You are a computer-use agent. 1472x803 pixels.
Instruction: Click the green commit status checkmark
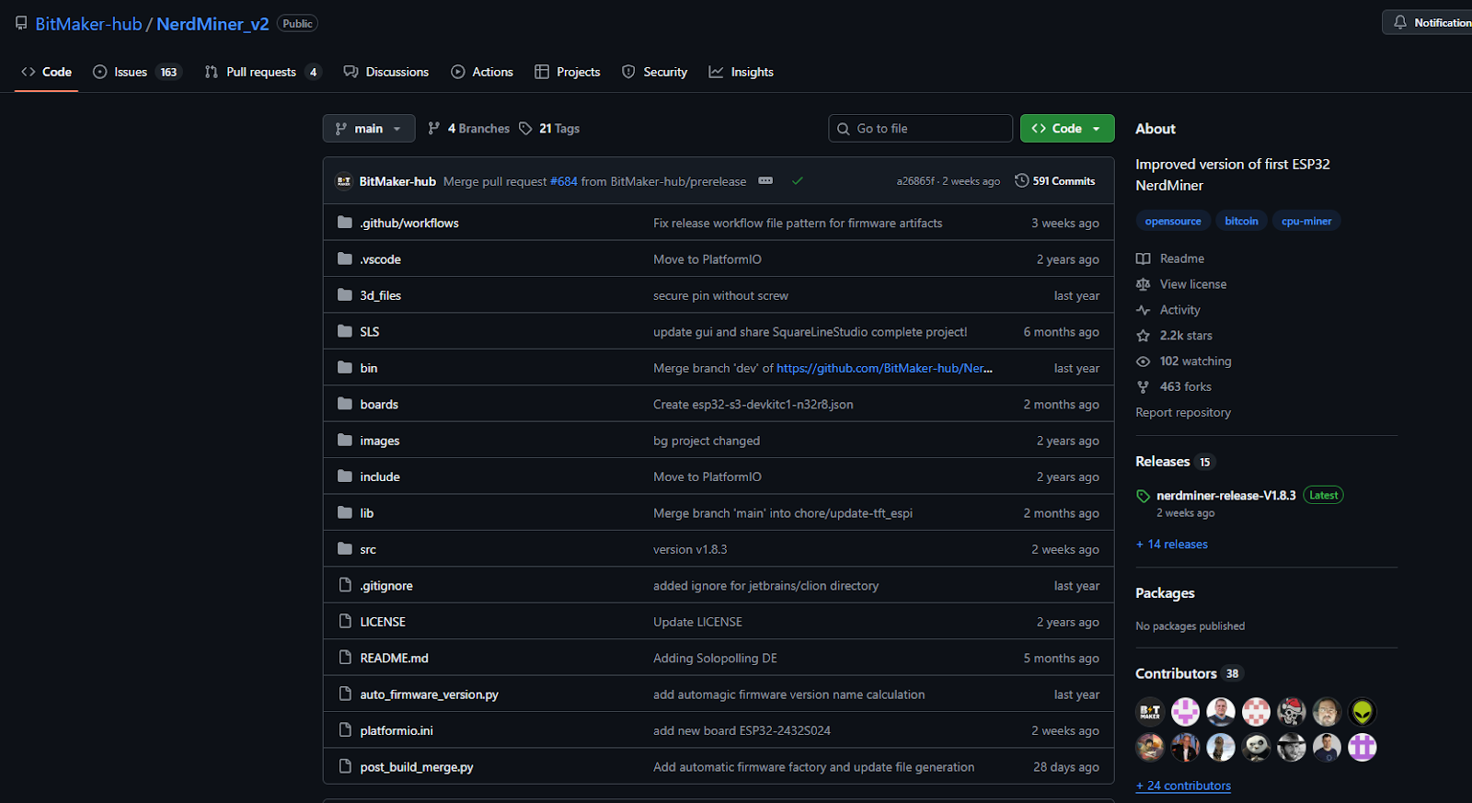(798, 181)
